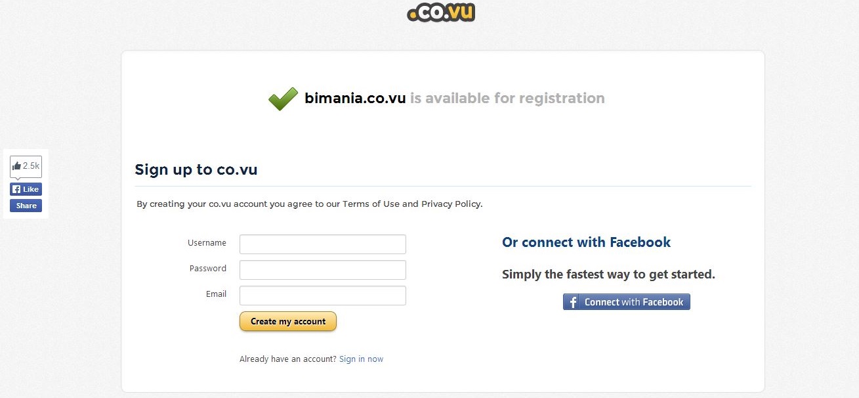This screenshot has width=859, height=398.
Task: Focus the Email input field
Action: [323, 296]
